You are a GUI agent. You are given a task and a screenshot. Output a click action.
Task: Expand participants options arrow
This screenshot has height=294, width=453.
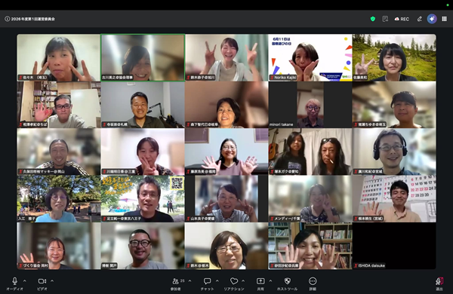pos(190,280)
